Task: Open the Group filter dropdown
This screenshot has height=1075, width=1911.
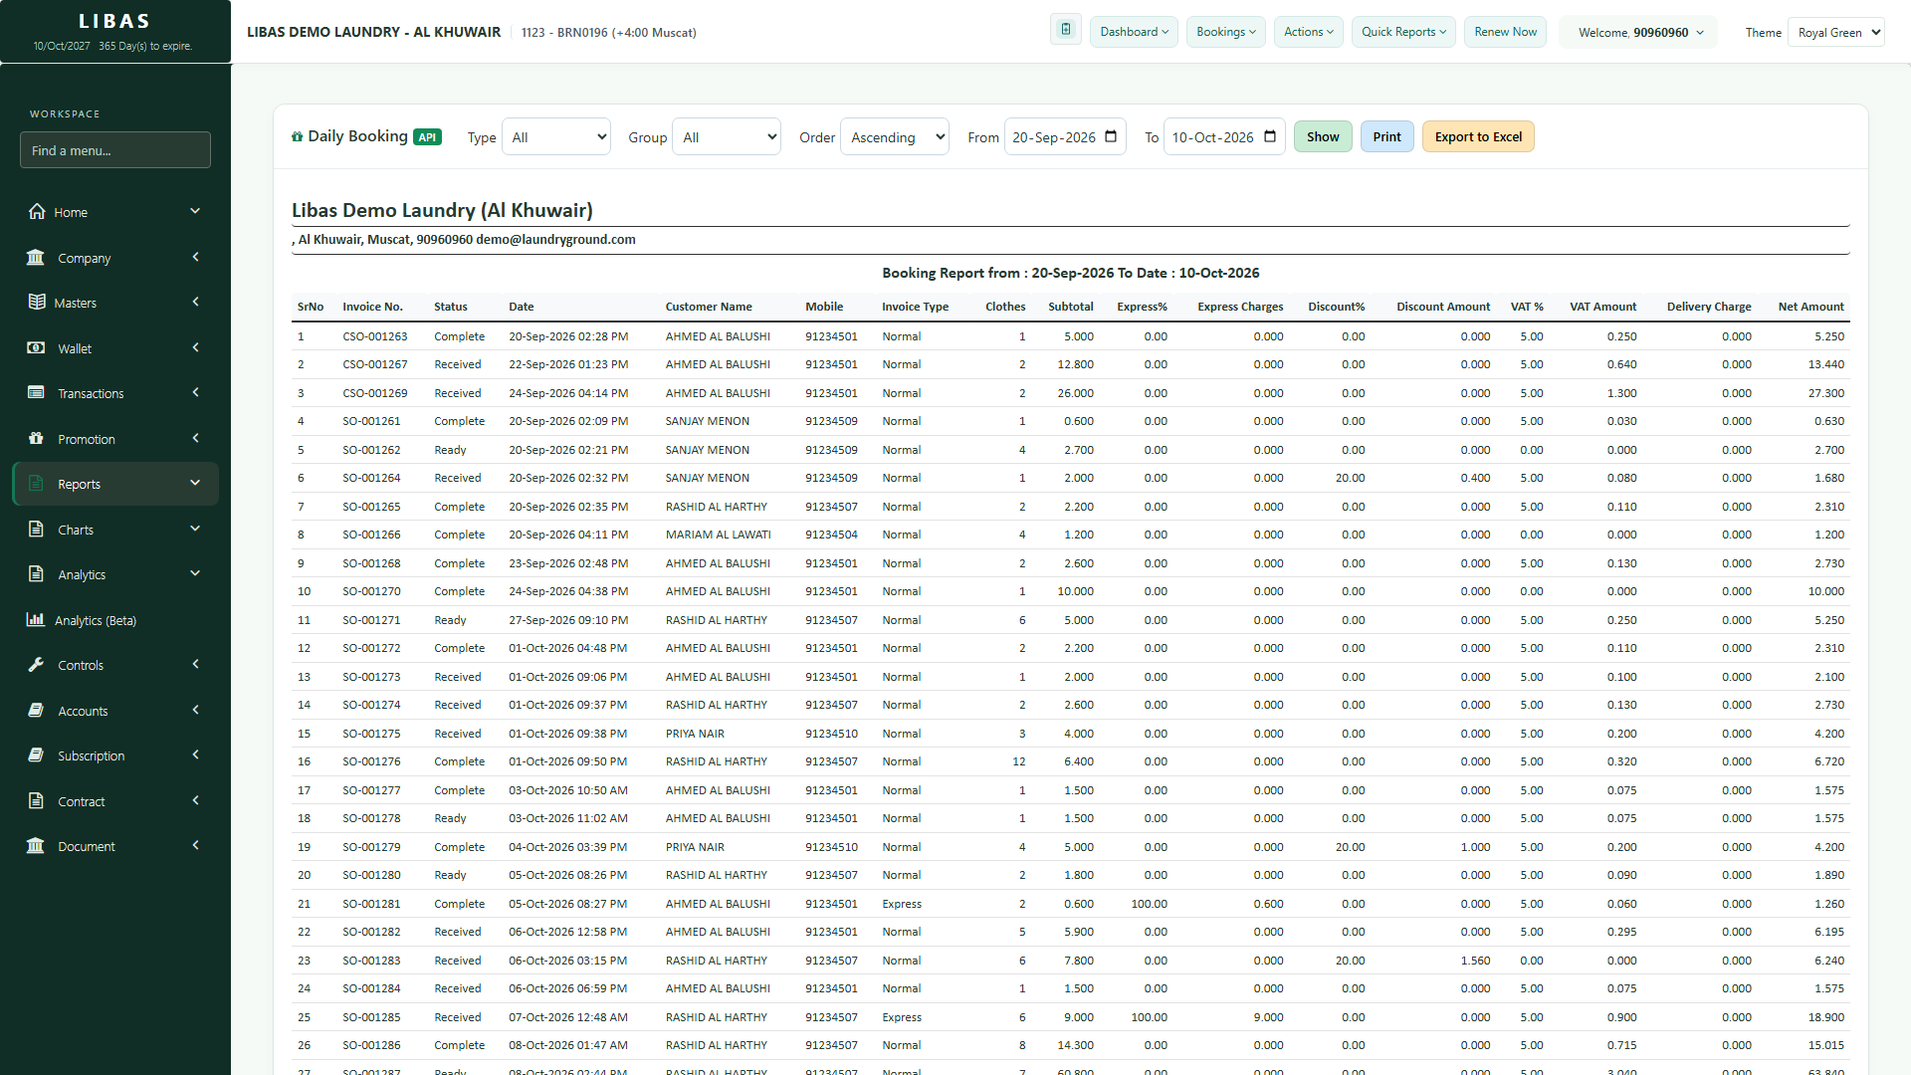Action: tap(727, 137)
